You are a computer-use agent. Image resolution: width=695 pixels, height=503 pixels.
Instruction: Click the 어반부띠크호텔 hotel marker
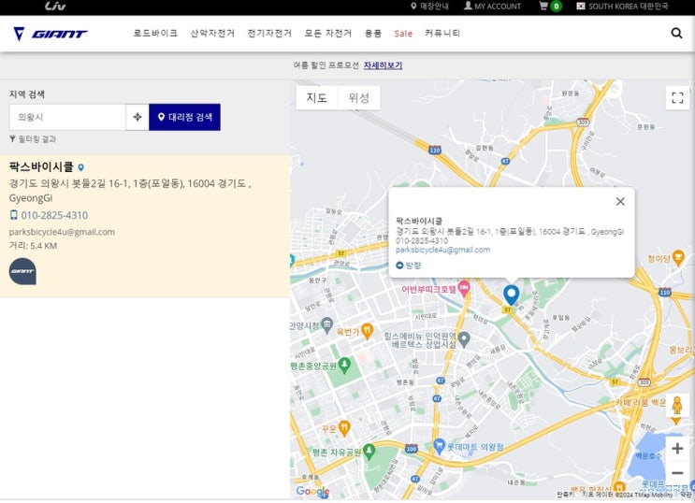pyautogui.click(x=464, y=289)
